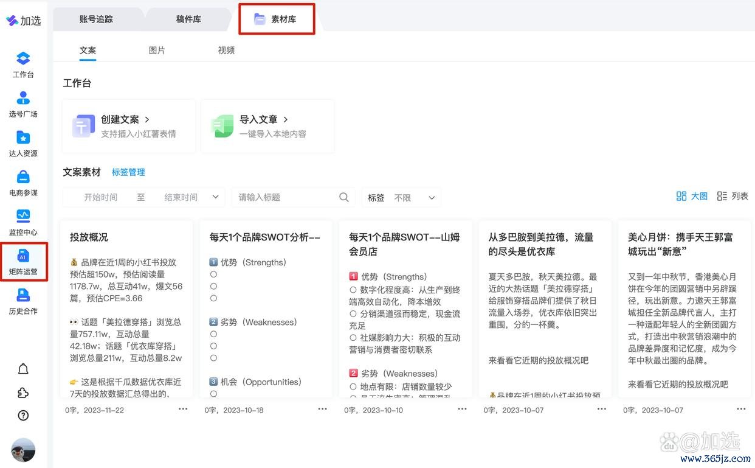Screen dimensions: 755x468
Task: Open 工作台 in the sidebar
Action: coord(23,65)
